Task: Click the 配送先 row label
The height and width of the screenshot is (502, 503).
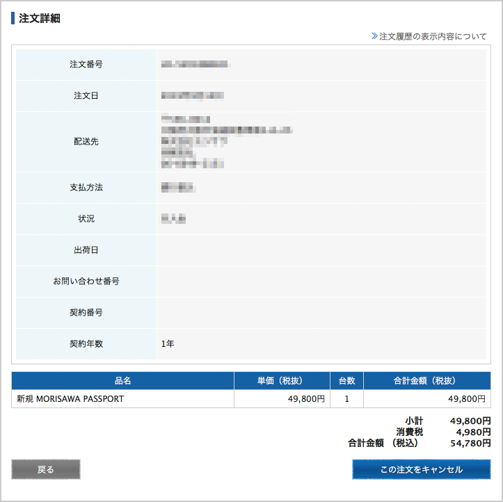Action: point(86,141)
